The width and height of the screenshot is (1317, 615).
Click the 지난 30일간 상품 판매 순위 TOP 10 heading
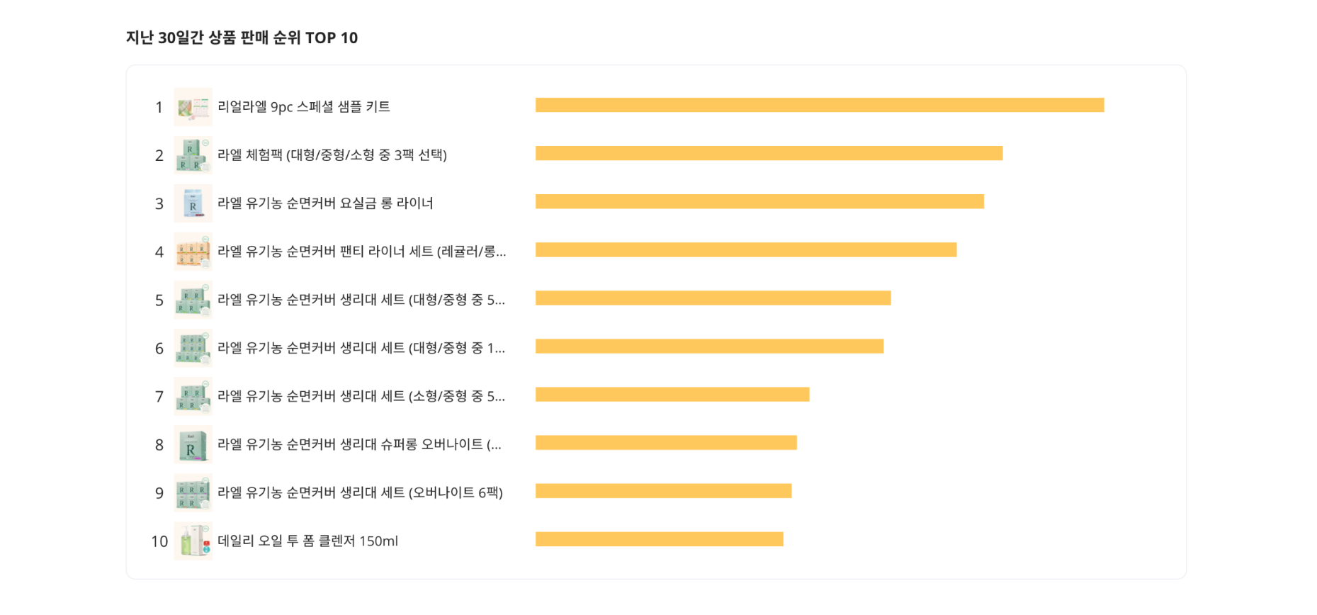242,38
